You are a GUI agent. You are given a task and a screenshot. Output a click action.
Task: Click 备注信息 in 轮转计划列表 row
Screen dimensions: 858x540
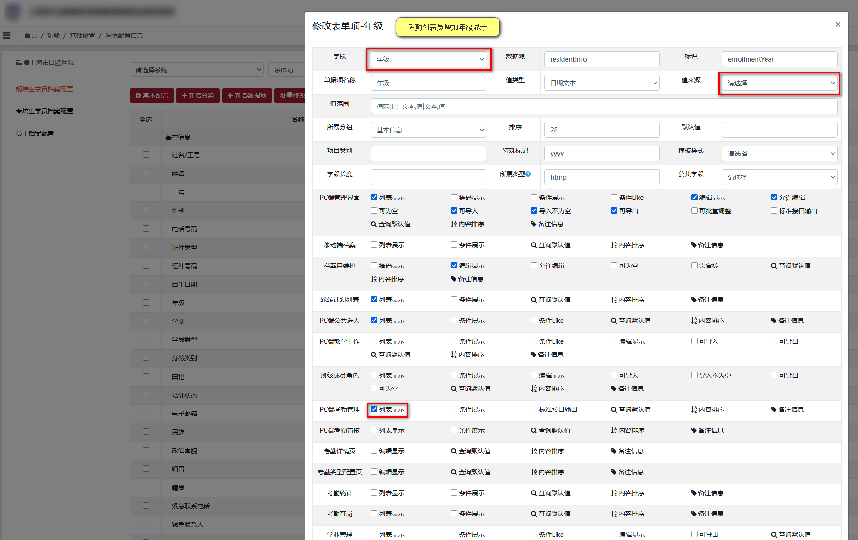708,300
